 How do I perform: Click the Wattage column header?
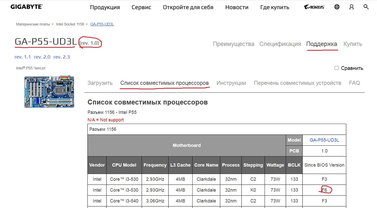pyautogui.click(x=275, y=165)
